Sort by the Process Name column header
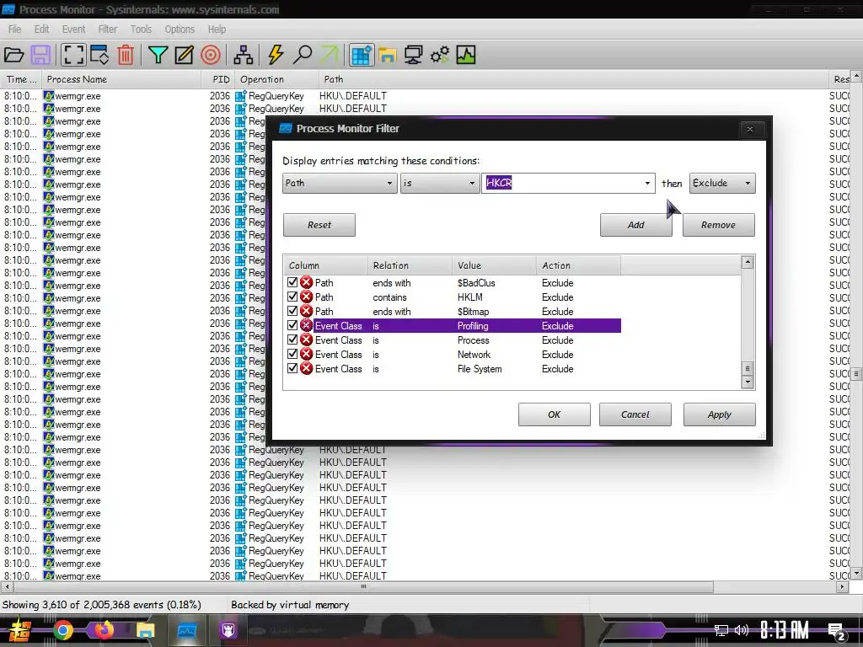The width and height of the screenshot is (863, 647). click(121, 79)
